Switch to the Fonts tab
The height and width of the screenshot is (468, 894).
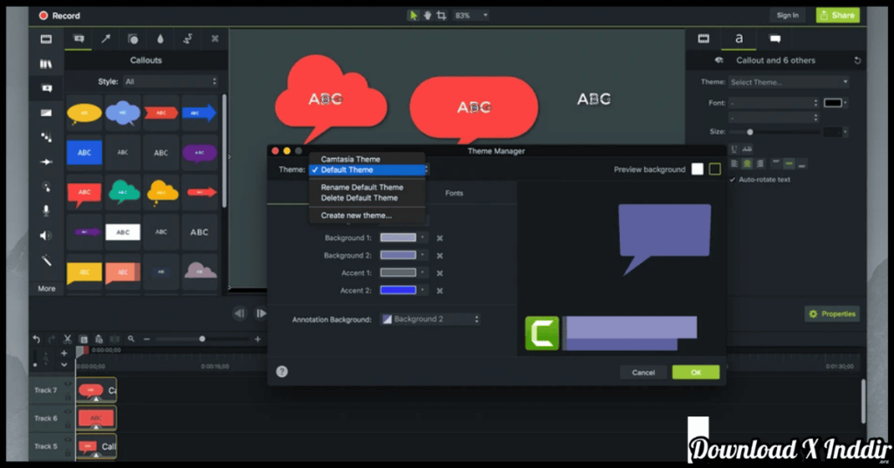tap(454, 193)
